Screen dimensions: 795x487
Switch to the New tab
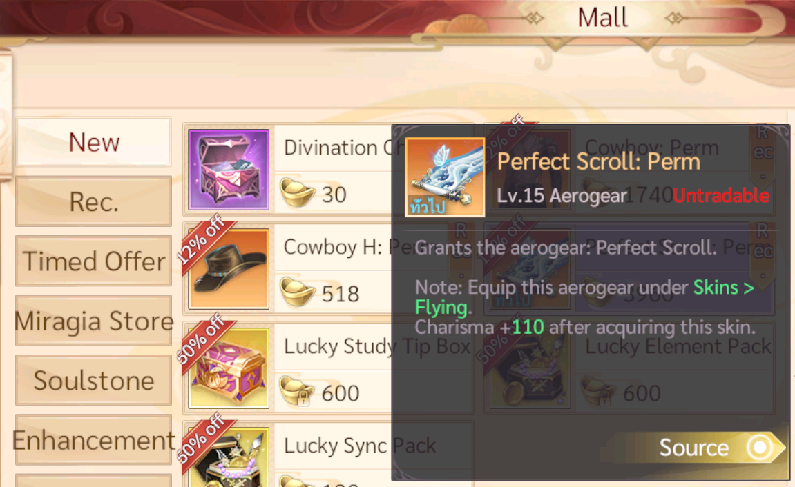click(94, 142)
